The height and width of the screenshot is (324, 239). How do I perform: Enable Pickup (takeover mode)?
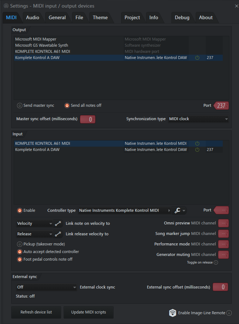20,244
